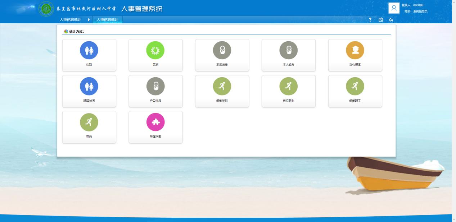Expand the breadcrumb arrow after 人事信息统计
Screen dimensions: 456x222
89,20
